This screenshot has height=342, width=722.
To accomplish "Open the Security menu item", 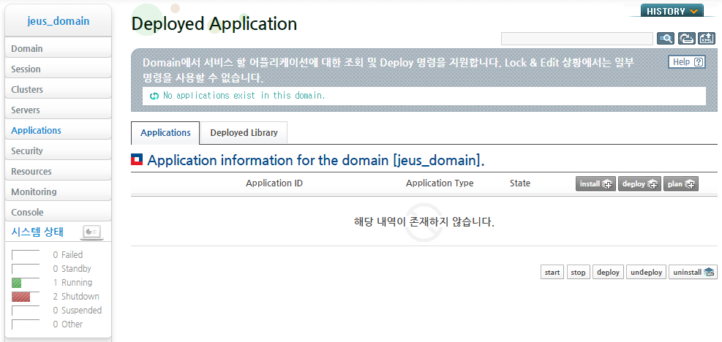I will click(x=58, y=151).
